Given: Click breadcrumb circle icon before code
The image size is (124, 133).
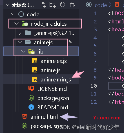Looking at the screenshot, I should (x=89, y=5).
